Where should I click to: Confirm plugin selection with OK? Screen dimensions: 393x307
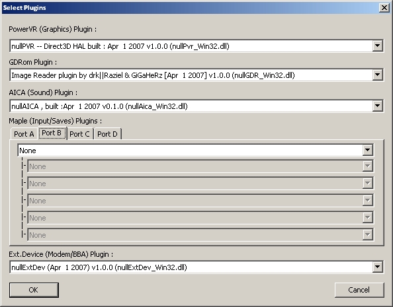(34, 290)
